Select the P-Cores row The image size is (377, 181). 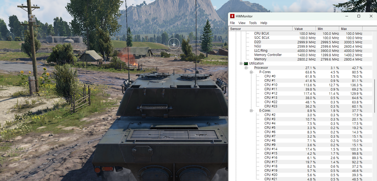(x=300, y=72)
